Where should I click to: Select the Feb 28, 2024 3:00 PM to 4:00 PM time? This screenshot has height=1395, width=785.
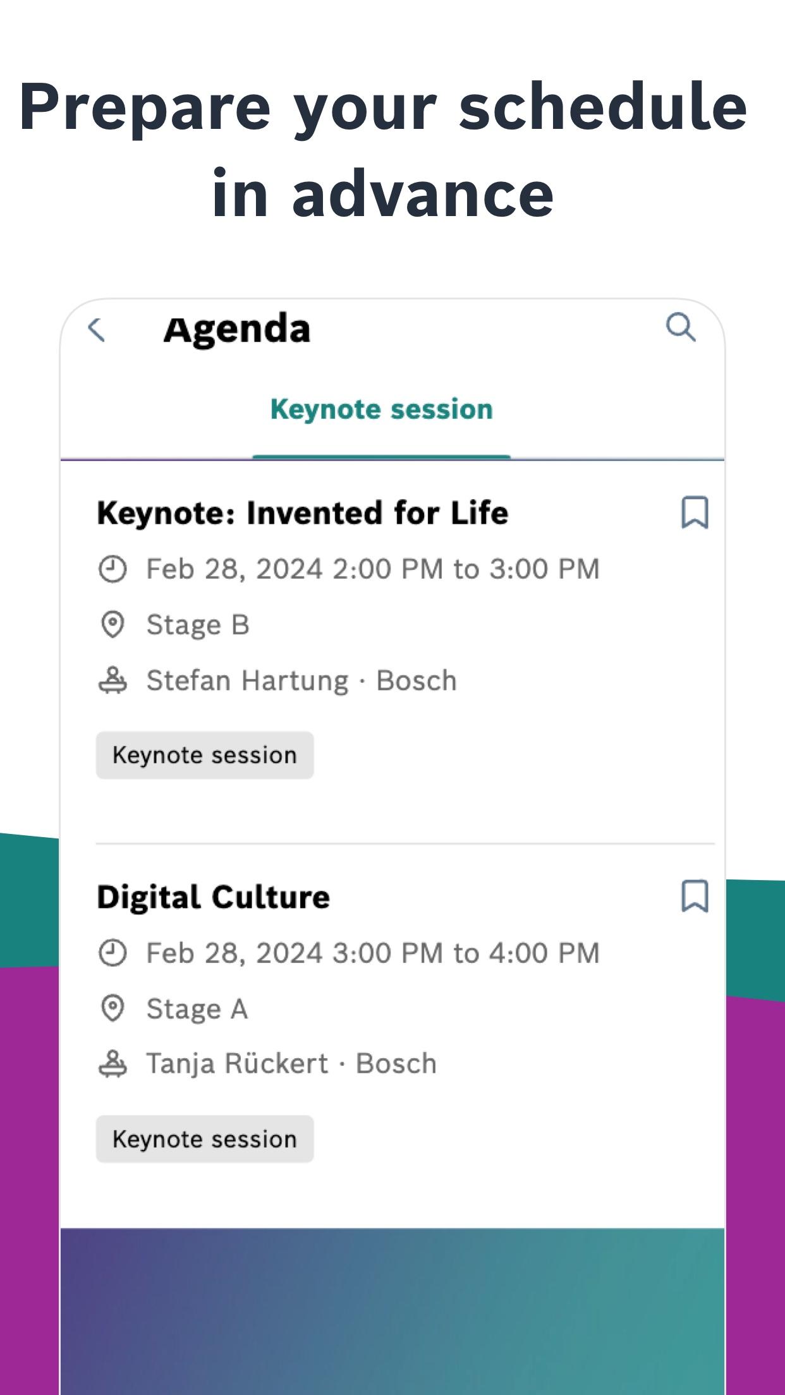click(x=373, y=953)
